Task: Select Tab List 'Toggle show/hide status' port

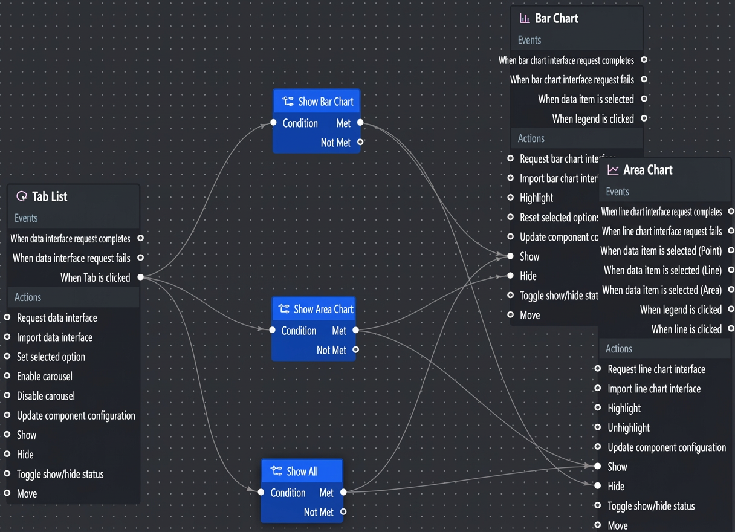Action: coord(7,474)
